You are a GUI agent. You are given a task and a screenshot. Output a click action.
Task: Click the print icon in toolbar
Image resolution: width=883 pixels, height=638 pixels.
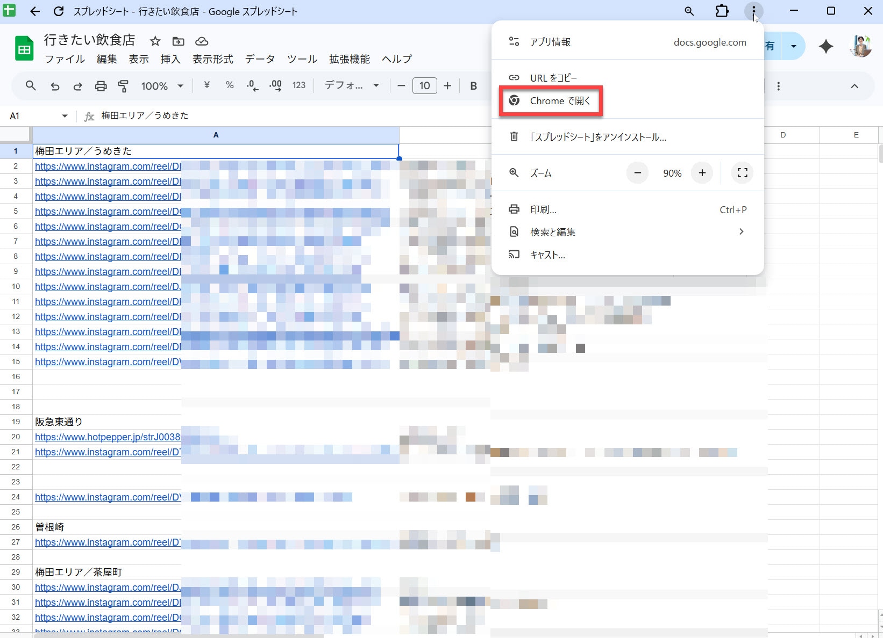(x=101, y=86)
